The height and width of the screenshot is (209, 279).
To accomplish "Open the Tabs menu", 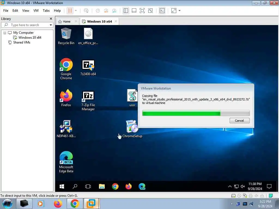I will pos(46,11).
